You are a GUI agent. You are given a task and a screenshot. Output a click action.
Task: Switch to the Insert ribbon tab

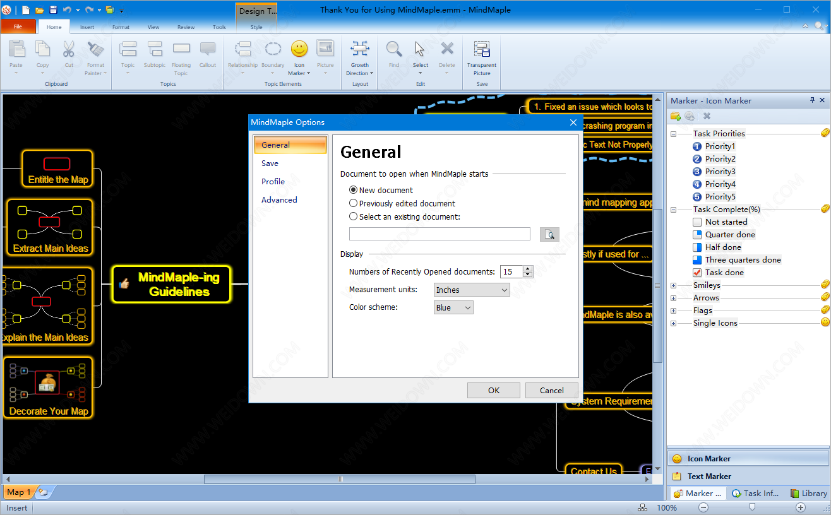[87, 27]
